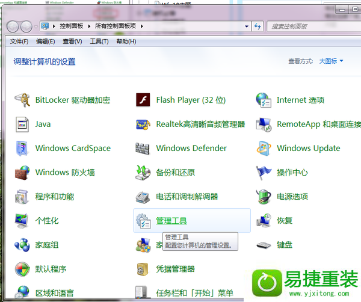Open the 帮助(H) menu

pyautogui.click(x=126, y=42)
